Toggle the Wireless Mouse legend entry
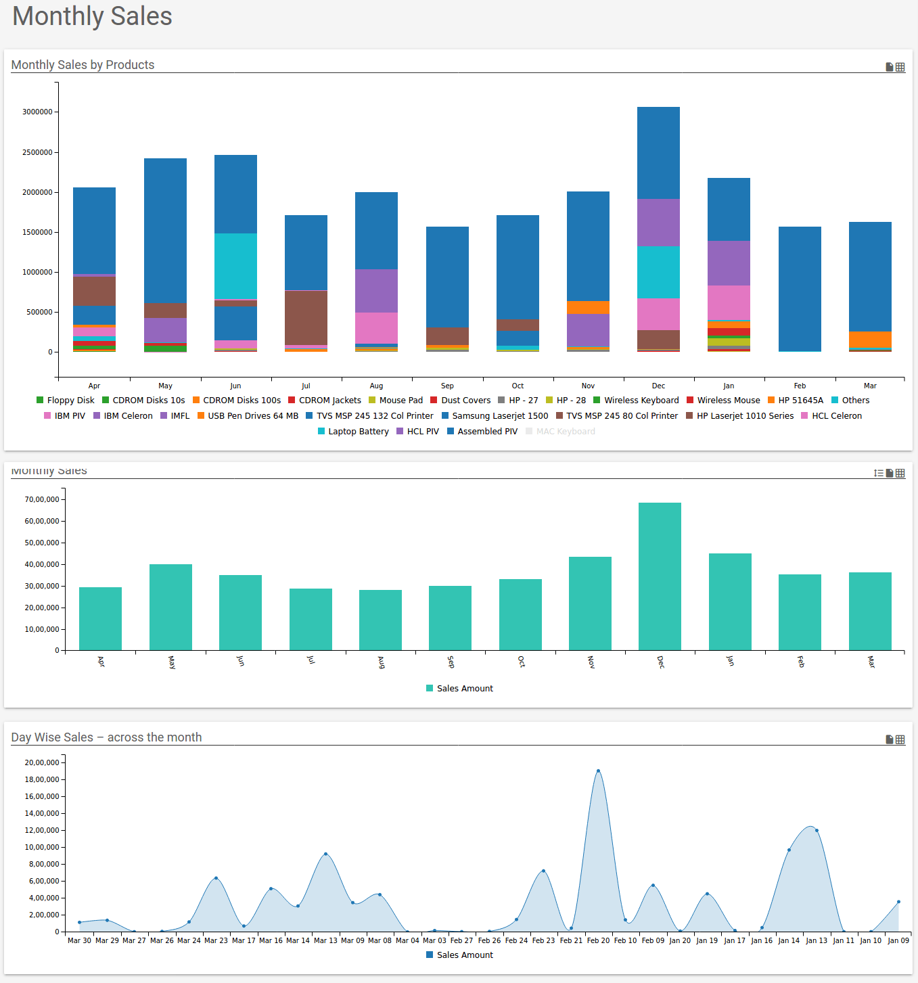The width and height of the screenshot is (918, 983). pos(724,400)
